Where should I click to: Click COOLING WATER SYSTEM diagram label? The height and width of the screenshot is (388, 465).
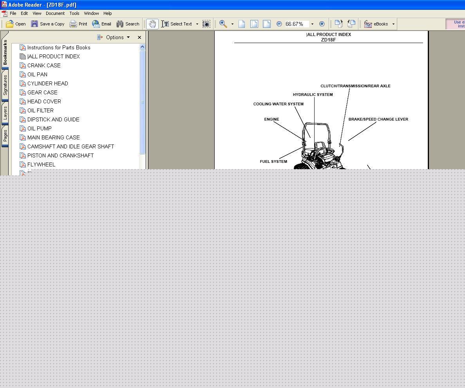[279, 104]
